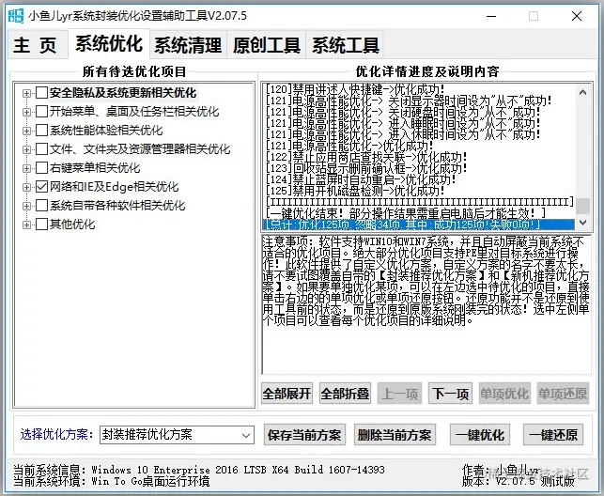This screenshot has height=496, width=604.
Task: Expand the 其他优化 tree node
Action: [26, 225]
